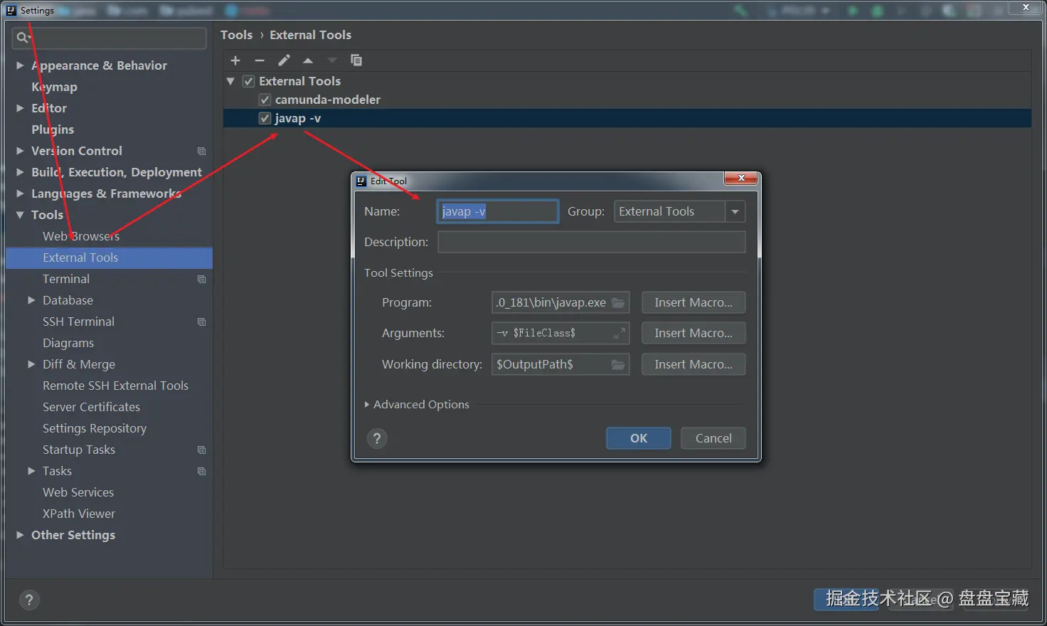Viewport: 1047px width, 626px height.
Task: Expand Build, Execution, Deployment node
Action: click(20, 172)
